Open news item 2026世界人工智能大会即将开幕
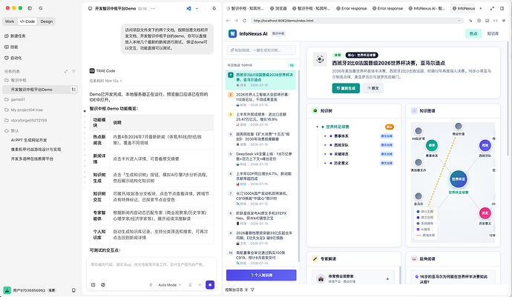The height and width of the screenshot is (297, 512). click(260, 99)
